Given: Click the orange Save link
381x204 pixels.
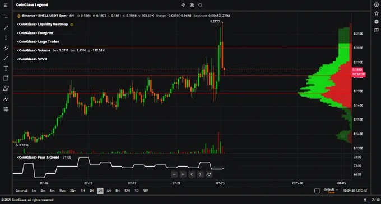Looking at the screenshot, I should point(331,193).
